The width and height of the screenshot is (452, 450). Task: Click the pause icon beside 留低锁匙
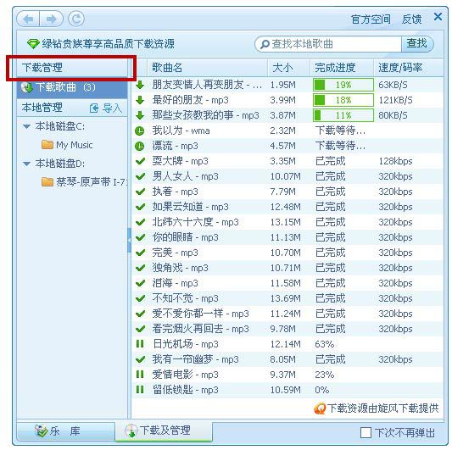click(140, 390)
